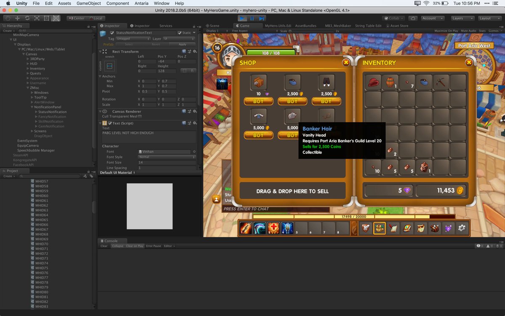Click the Console Clear button
The height and width of the screenshot is (316, 505).
pos(104,246)
